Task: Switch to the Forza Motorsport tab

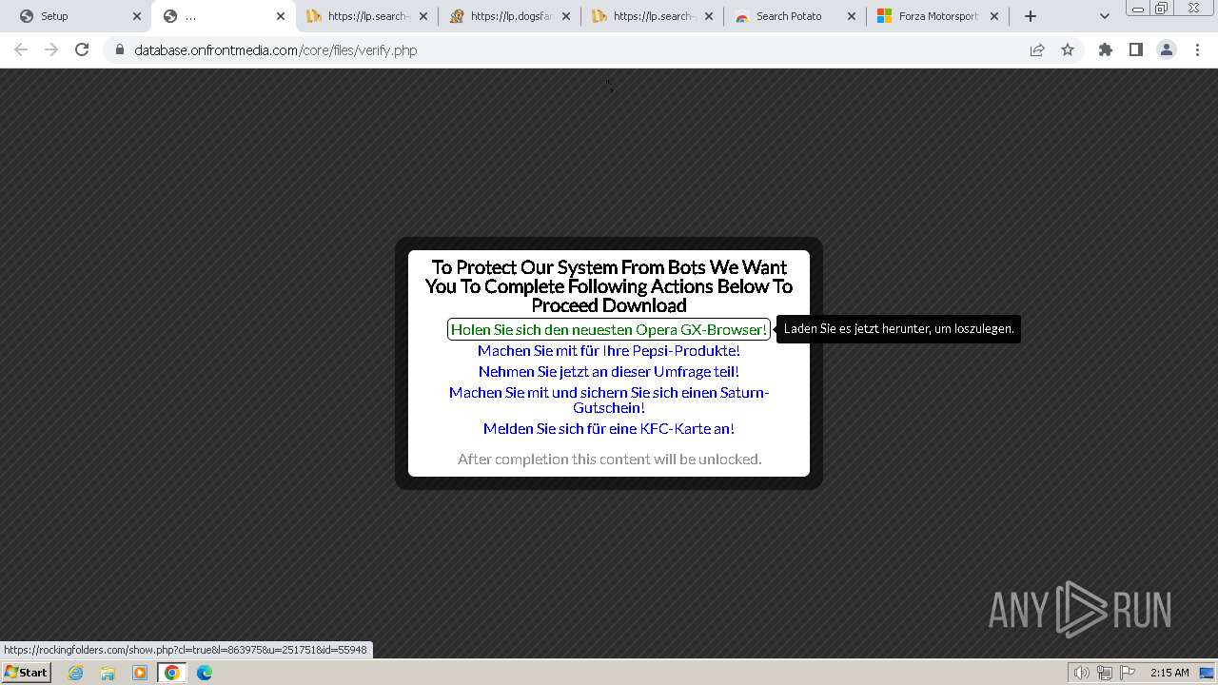Action: [938, 16]
